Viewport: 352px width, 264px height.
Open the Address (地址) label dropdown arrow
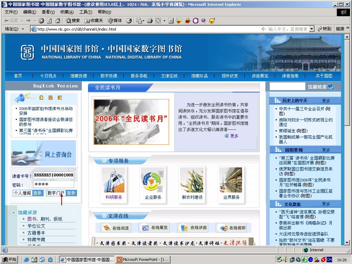click(x=23, y=29)
